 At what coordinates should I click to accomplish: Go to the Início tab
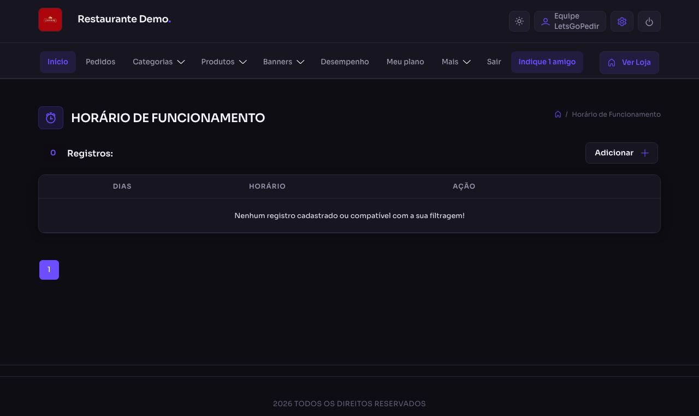tap(58, 62)
